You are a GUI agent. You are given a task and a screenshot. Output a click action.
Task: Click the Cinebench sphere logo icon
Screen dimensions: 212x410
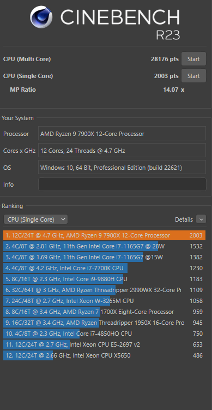click(41, 17)
